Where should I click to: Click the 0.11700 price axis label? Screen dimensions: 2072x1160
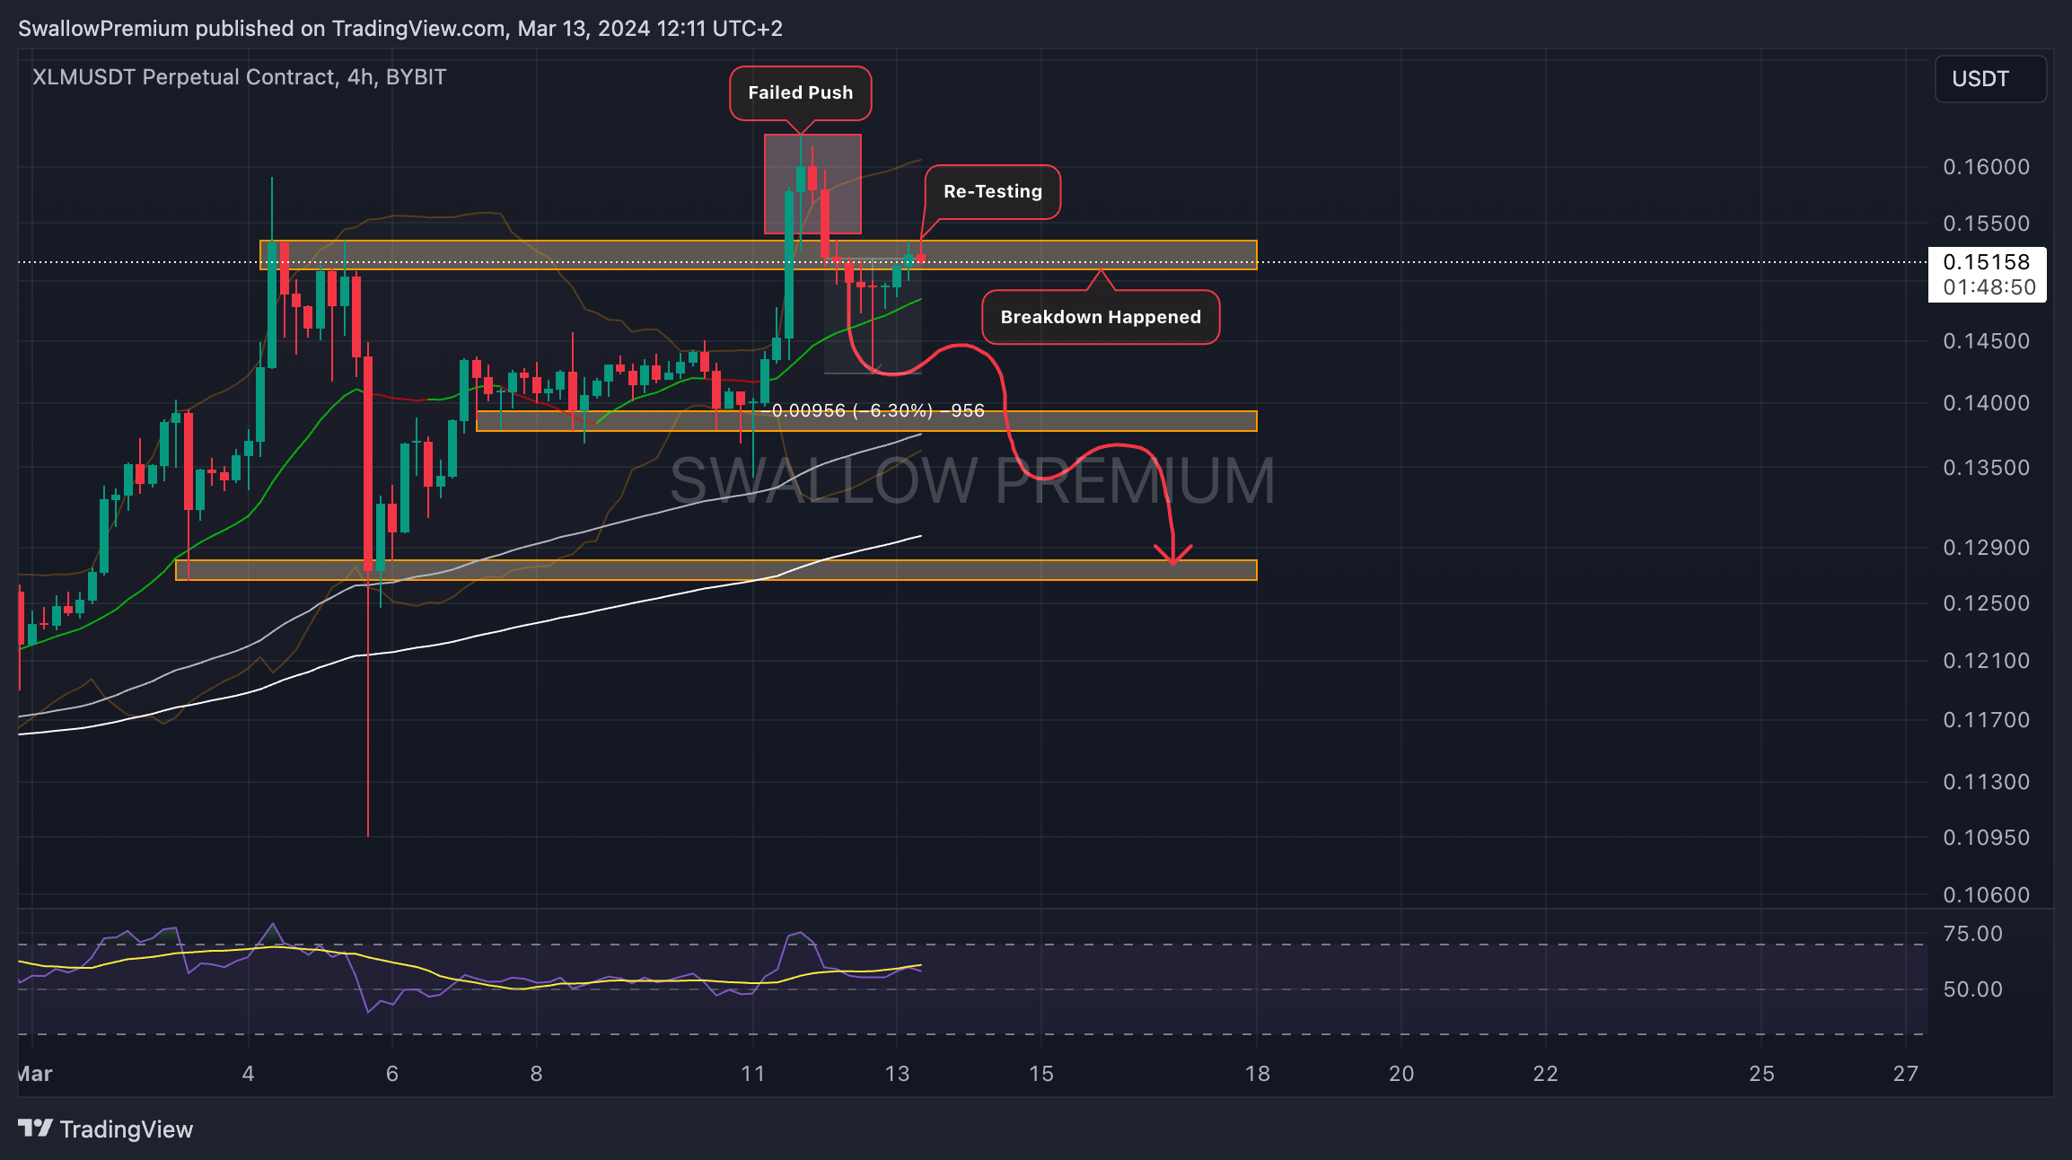click(1987, 720)
